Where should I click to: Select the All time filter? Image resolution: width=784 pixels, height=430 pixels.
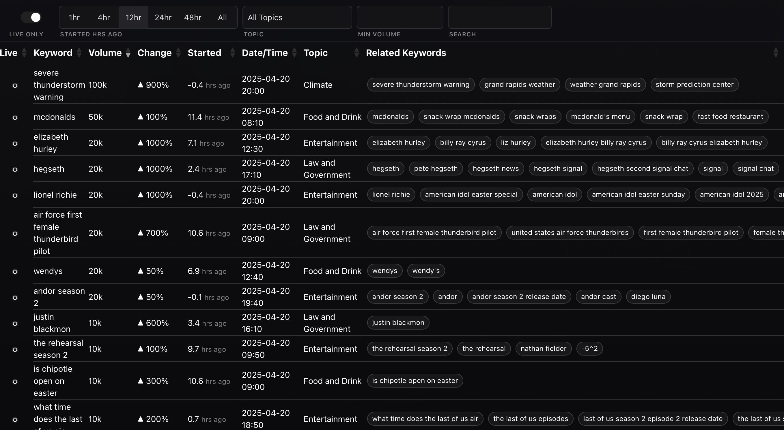click(222, 17)
